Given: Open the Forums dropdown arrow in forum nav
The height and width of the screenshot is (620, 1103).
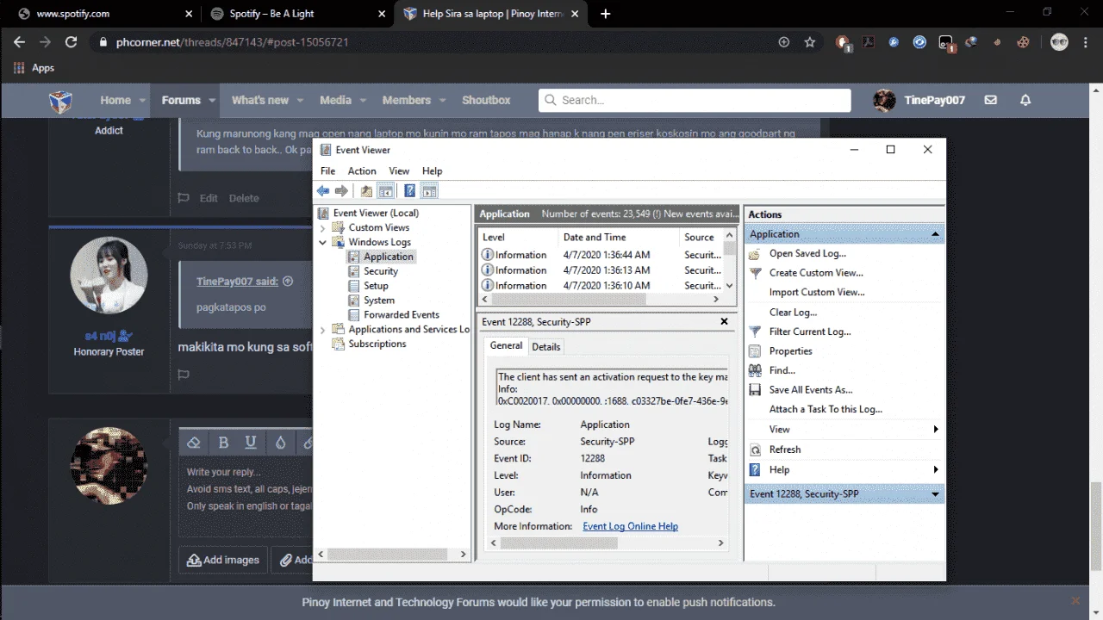Looking at the screenshot, I should 212,101.
